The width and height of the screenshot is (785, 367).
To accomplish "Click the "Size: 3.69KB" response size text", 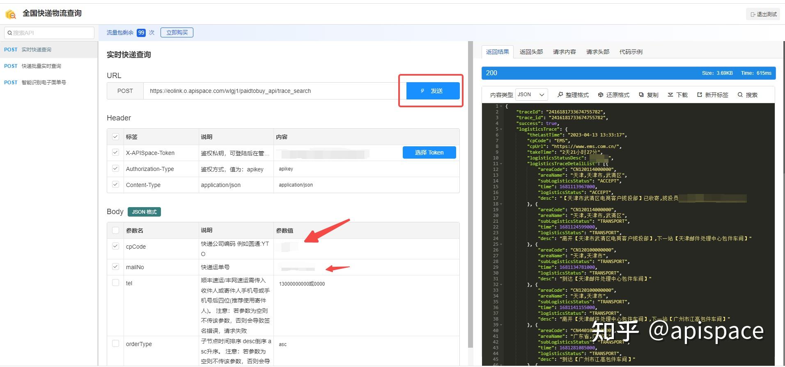I will coord(717,73).
